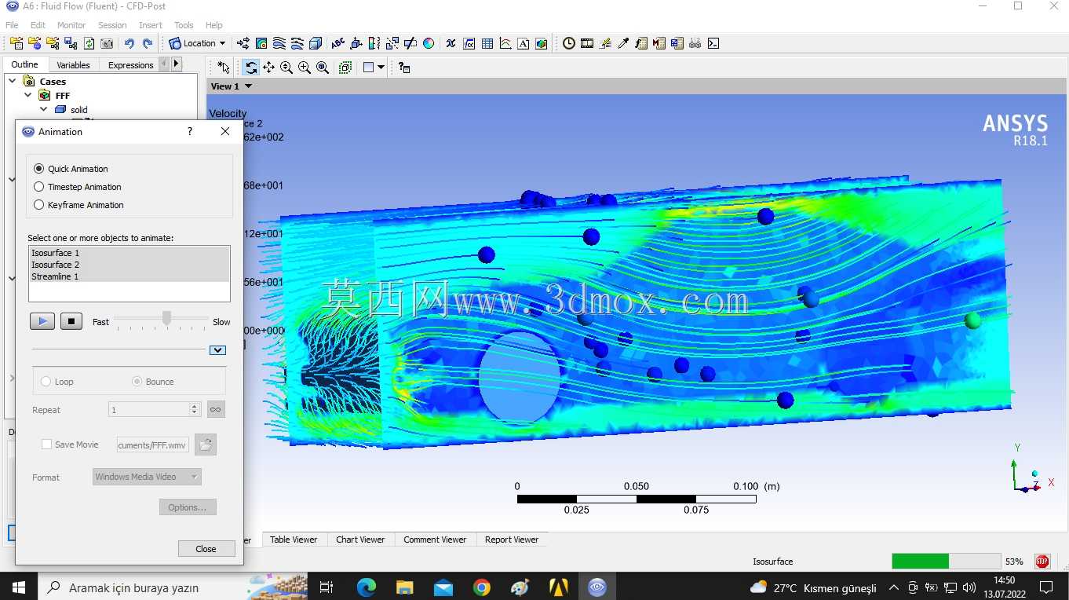Open the Location dropdown

click(x=198, y=43)
